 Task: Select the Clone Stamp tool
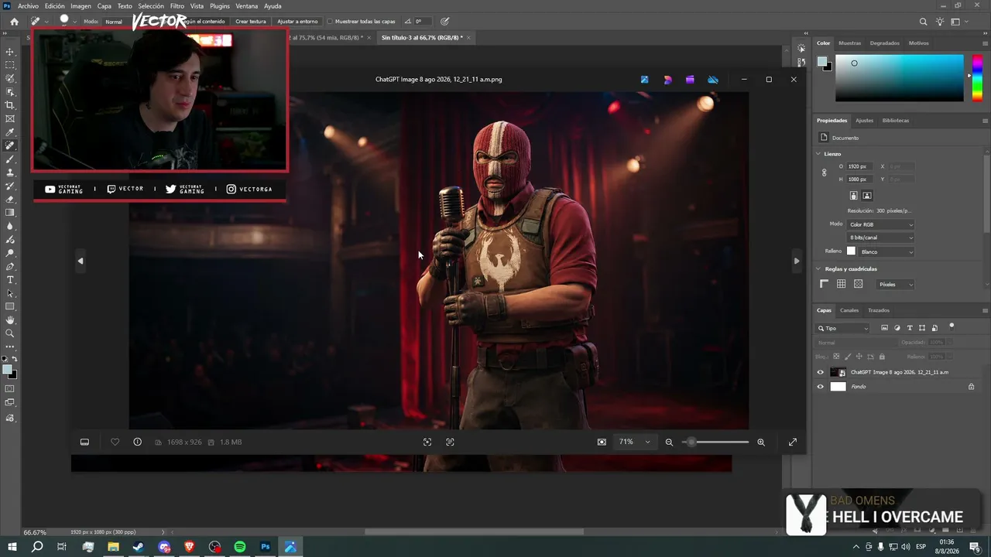[x=10, y=173]
